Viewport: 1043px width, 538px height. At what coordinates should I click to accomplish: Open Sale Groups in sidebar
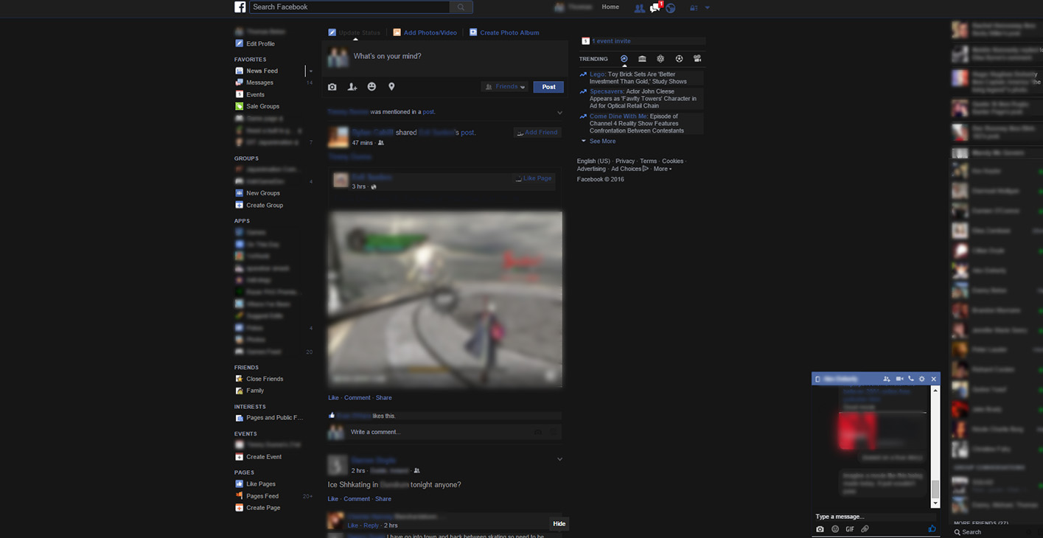point(262,106)
